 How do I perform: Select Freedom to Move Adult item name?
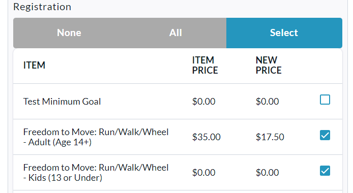[x=96, y=137]
